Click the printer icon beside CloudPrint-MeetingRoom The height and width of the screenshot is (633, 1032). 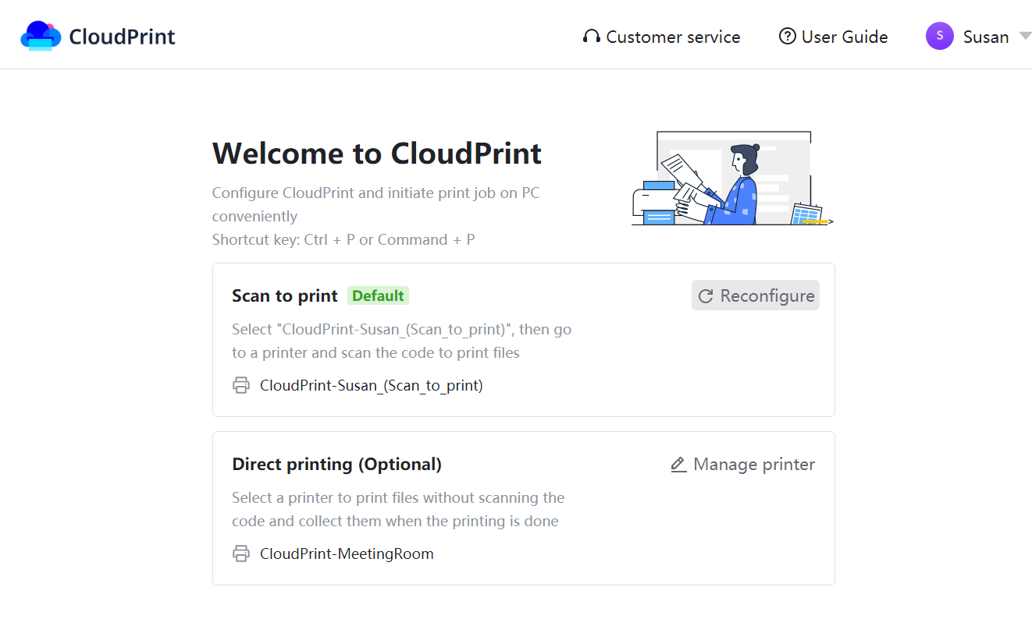pos(241,553)
